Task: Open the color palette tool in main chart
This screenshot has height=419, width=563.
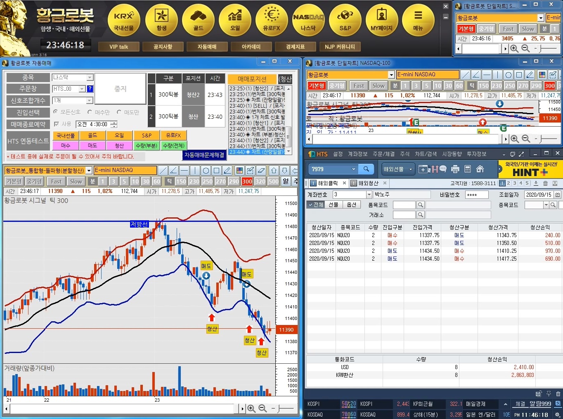Action: click(240, 170)
